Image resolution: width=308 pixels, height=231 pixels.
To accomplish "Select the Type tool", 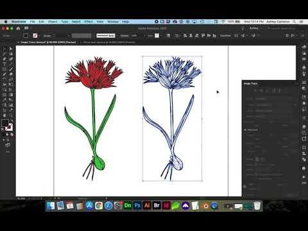I will coord(4,64).
